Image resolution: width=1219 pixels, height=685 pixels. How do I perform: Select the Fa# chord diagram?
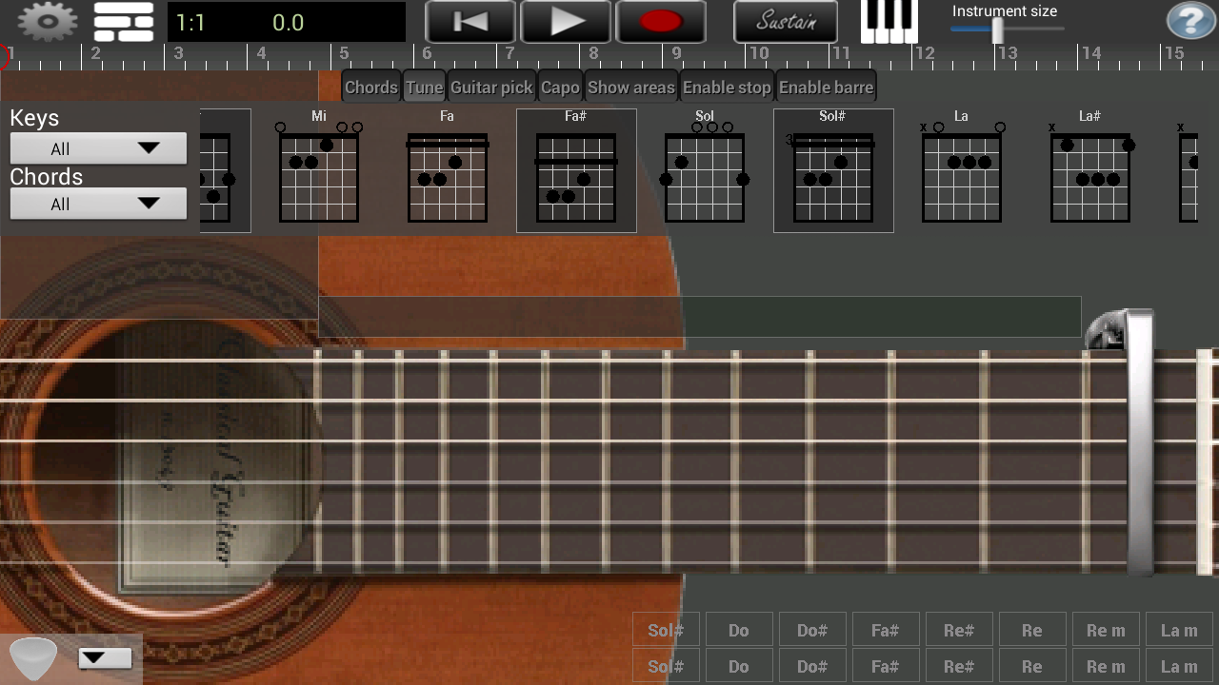click(576, 171)
